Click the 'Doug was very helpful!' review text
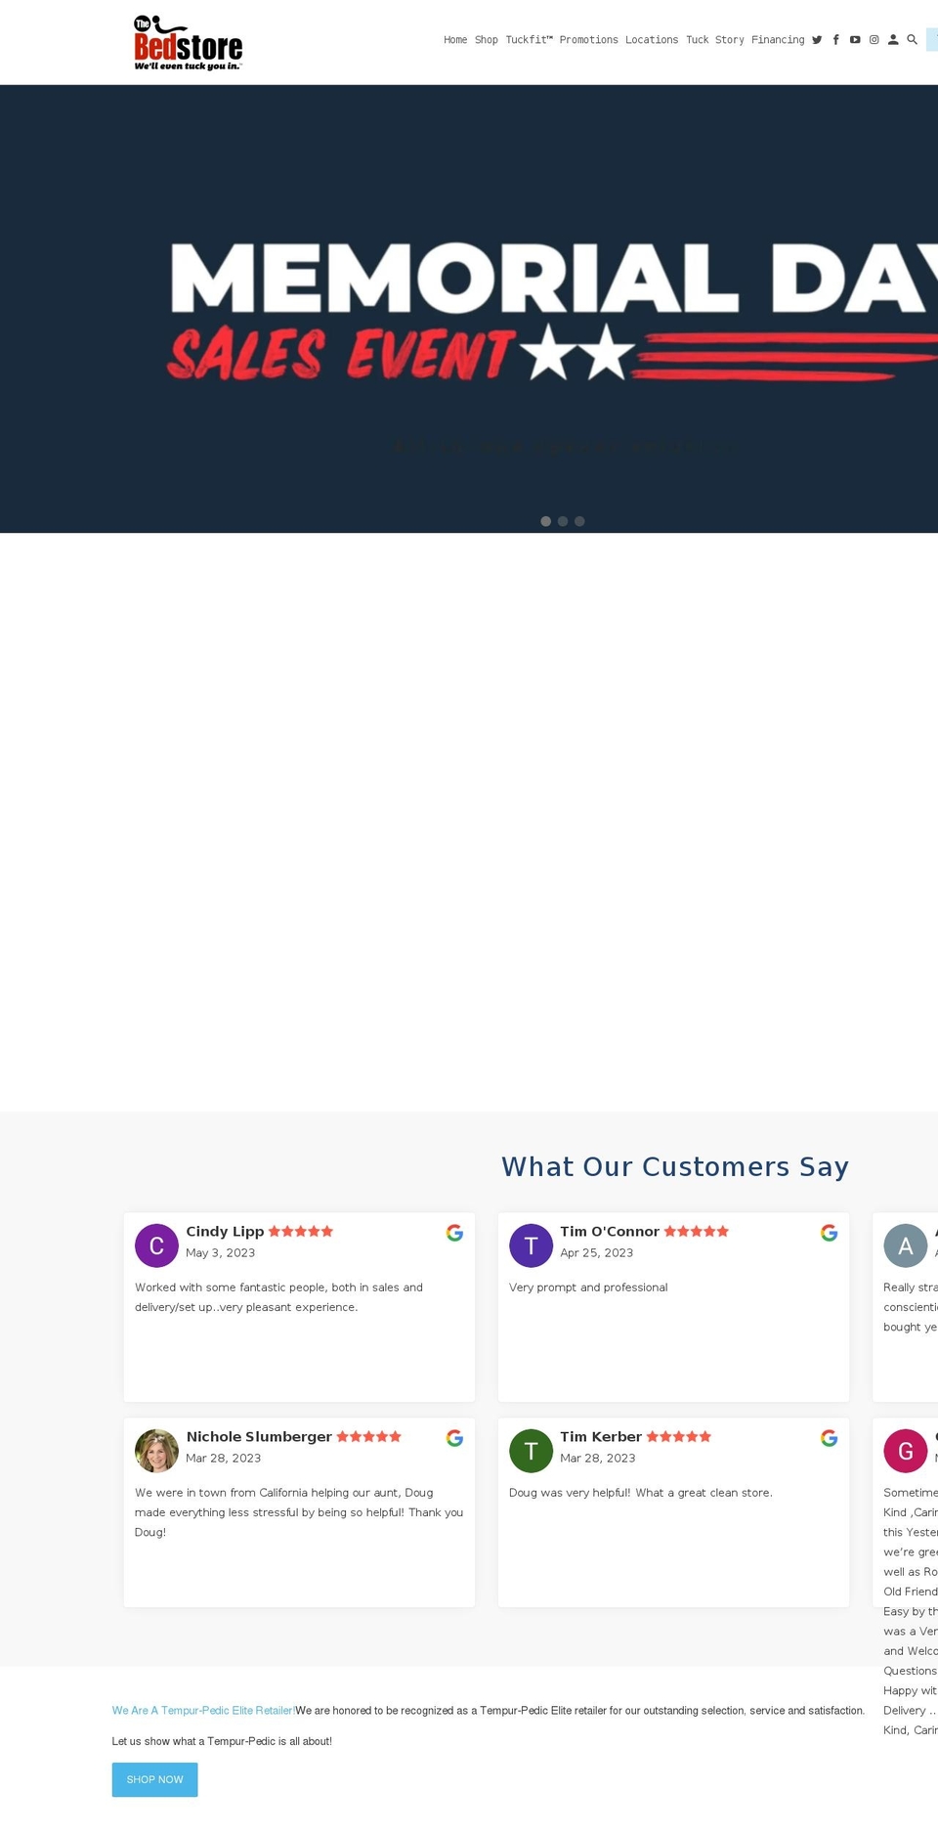 coord(641,1493)
